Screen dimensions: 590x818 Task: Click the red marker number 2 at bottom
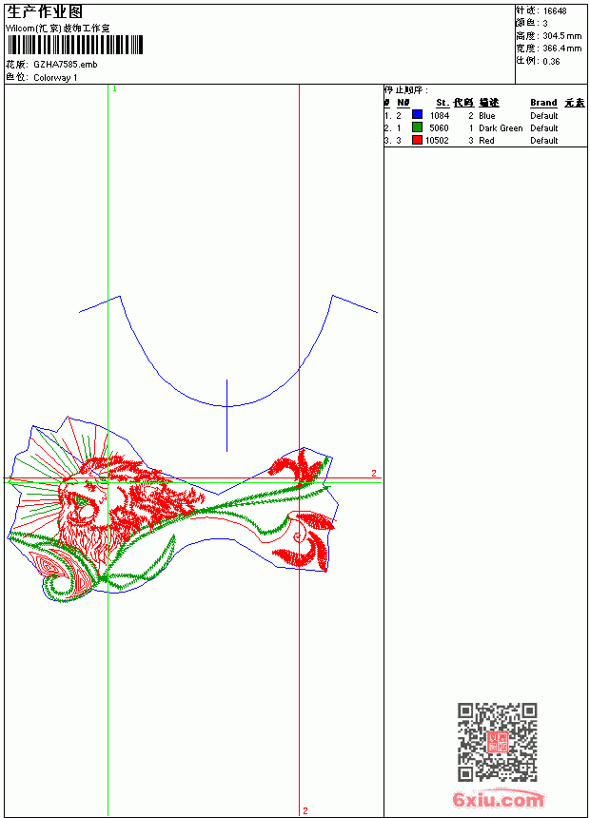click(x=305, y=810)
